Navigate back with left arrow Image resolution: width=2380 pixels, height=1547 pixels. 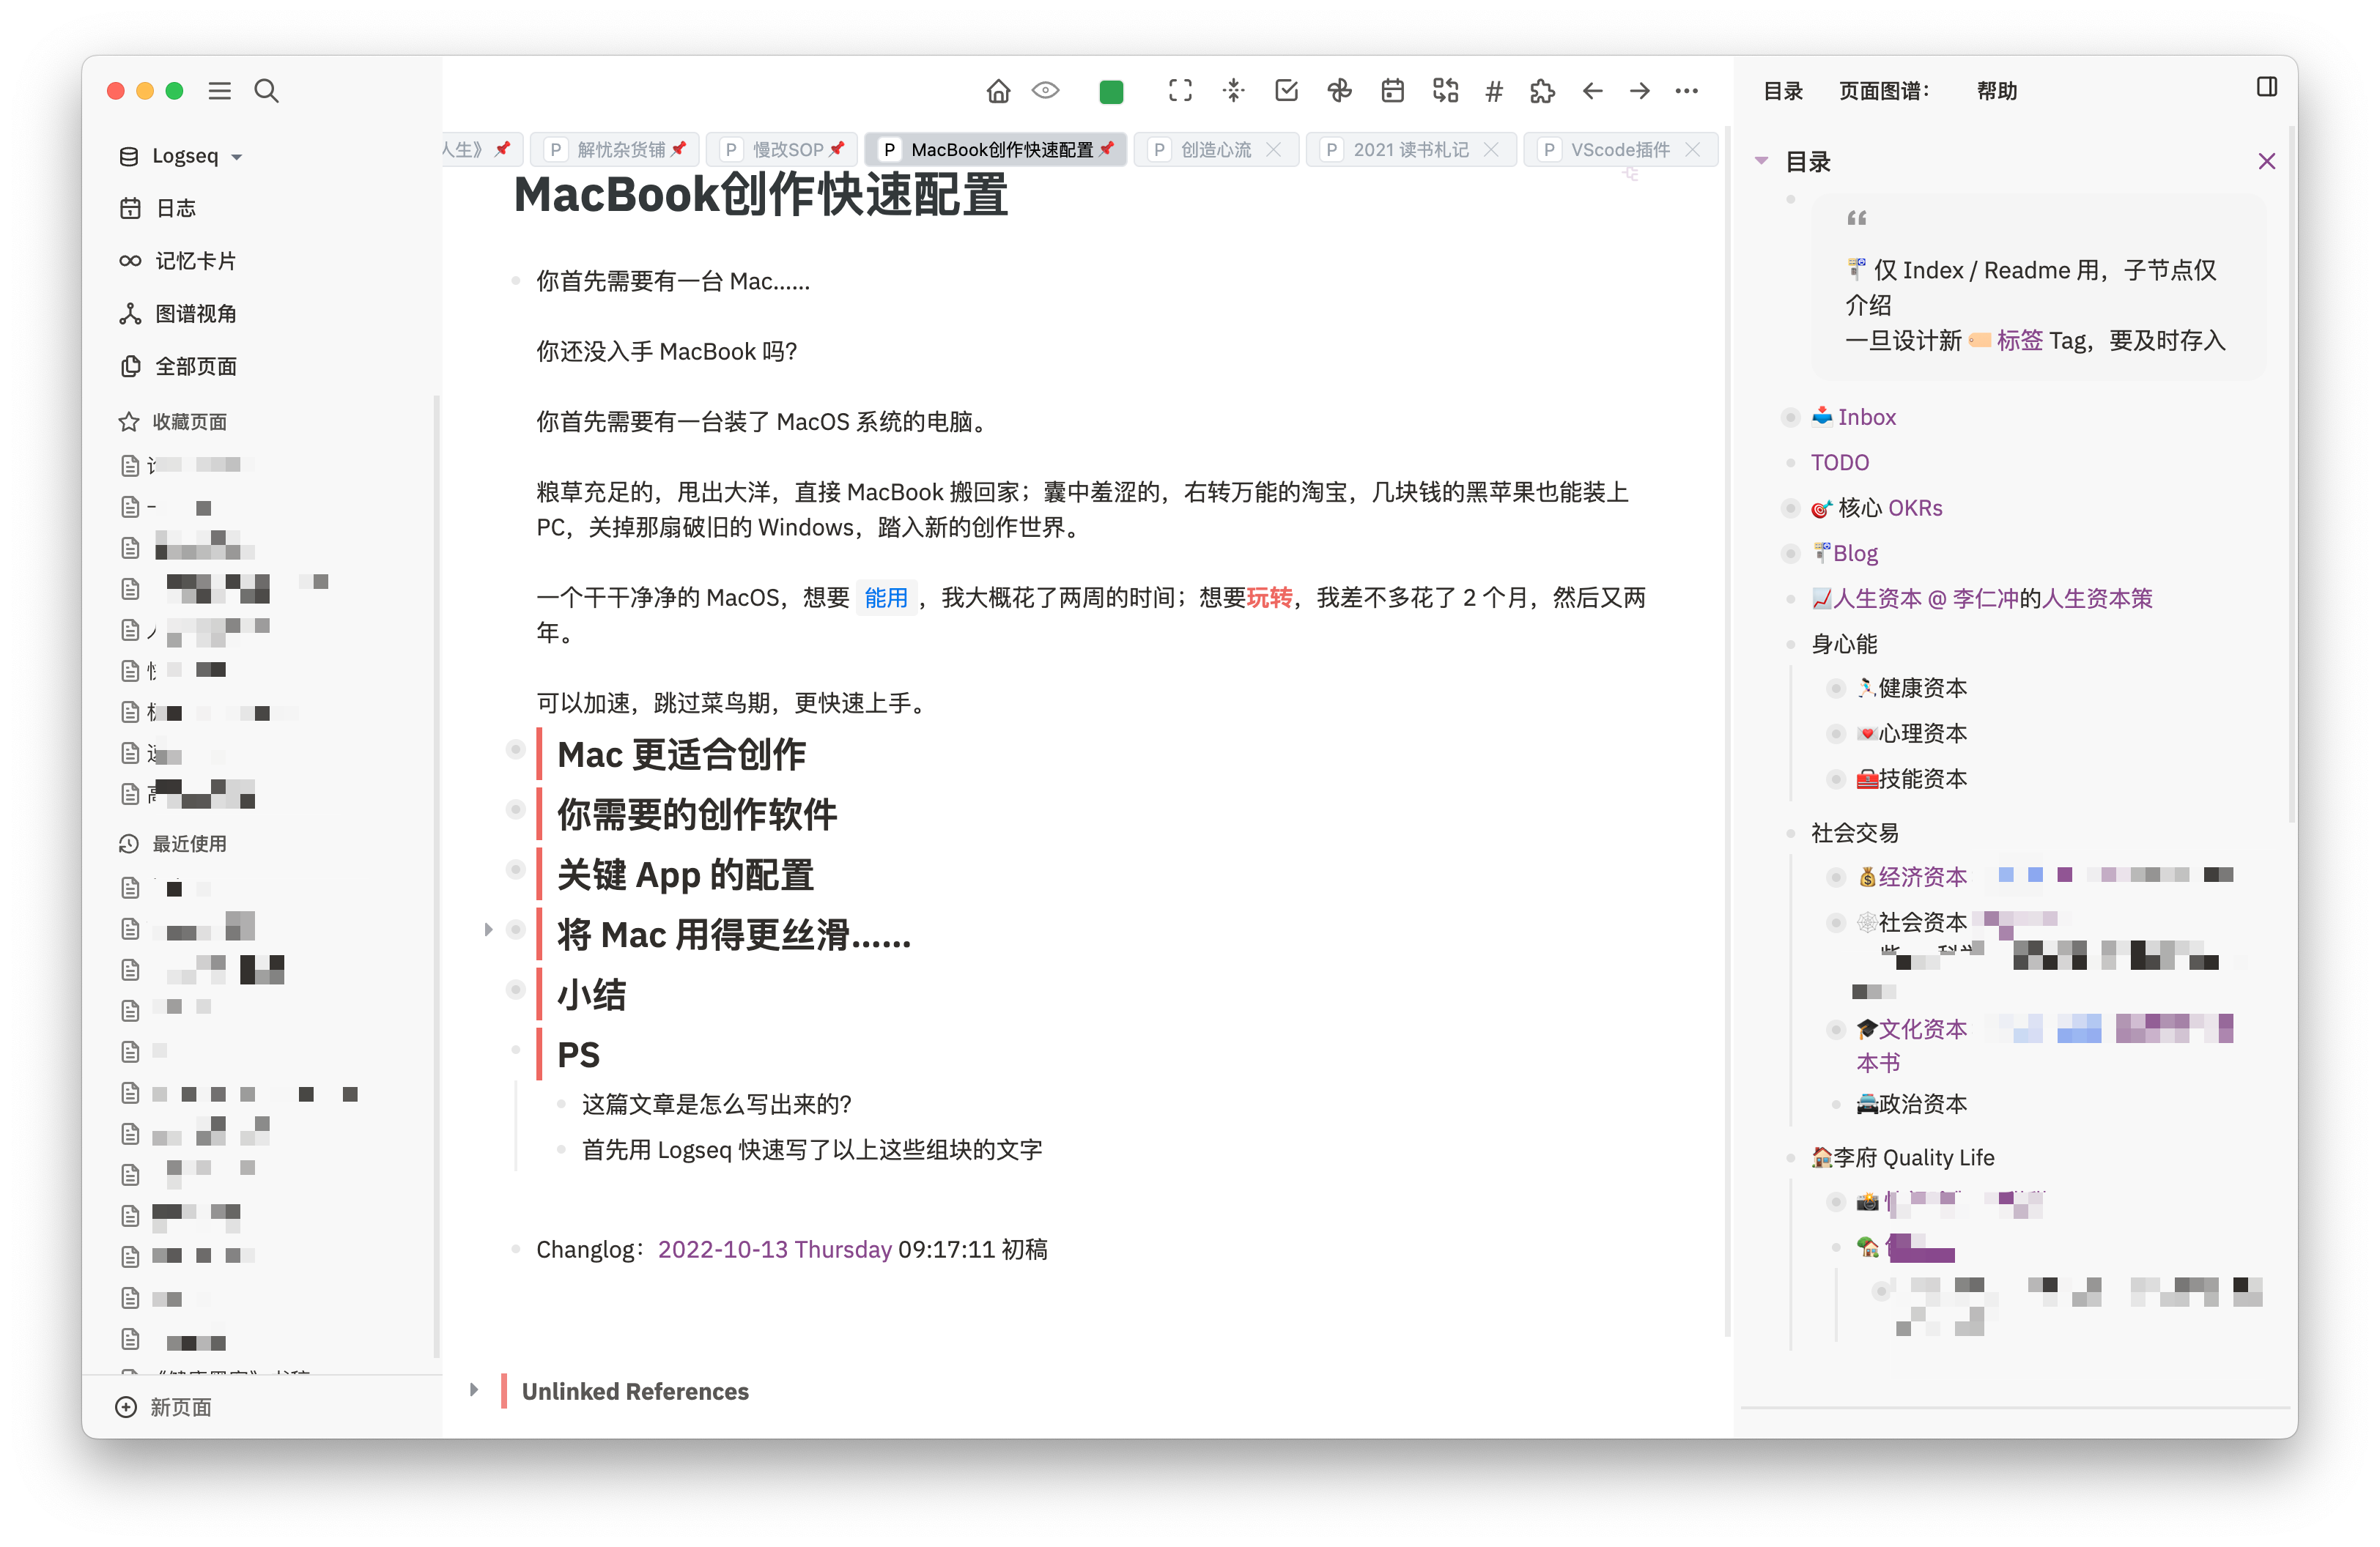coord(1593,91)
